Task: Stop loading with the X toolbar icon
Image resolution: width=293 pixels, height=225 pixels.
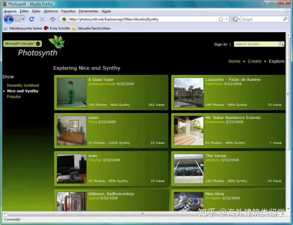Action: point(42,19)
